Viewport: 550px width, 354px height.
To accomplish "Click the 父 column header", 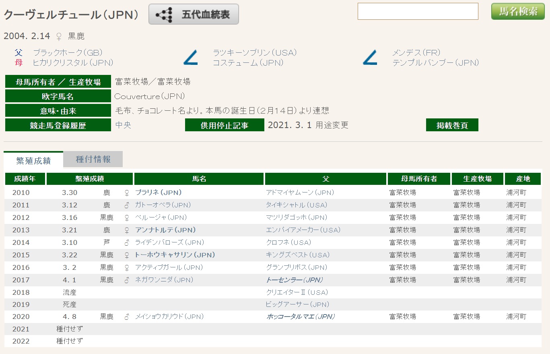I will (x=325, y=179).
